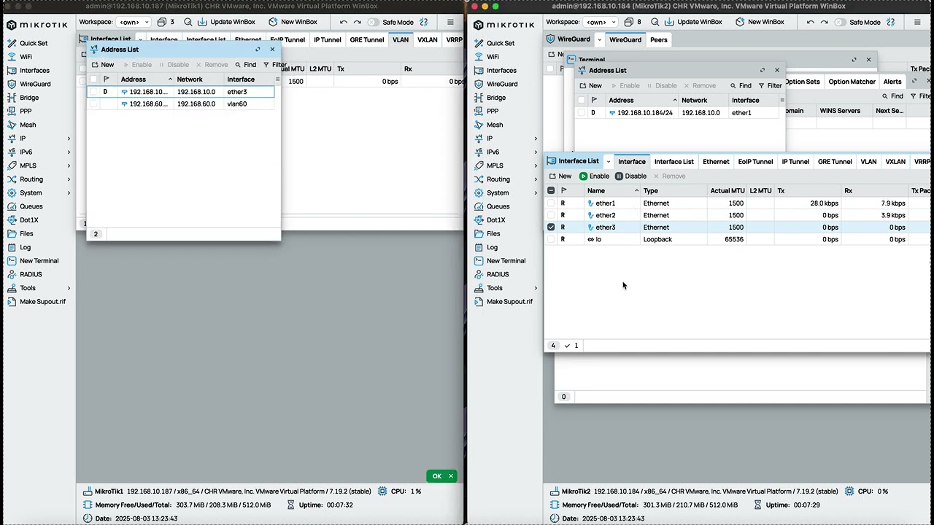The image size is (934, 525).
Task: Check the ether2 row checkbox in Interface List
Action: tap(551, 215)
